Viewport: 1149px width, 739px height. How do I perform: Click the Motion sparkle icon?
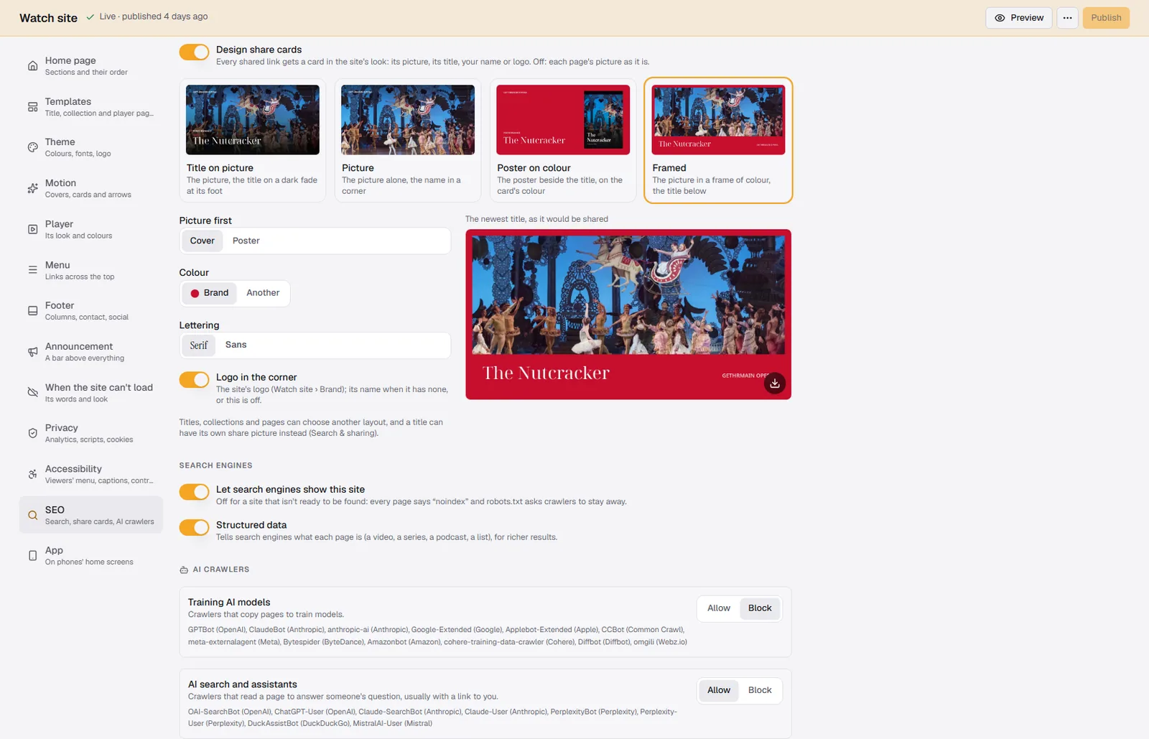point(32,188)
